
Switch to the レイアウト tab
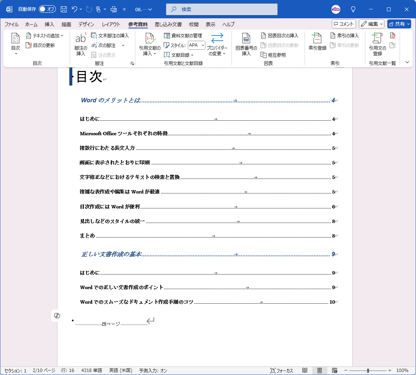(111, 24)
